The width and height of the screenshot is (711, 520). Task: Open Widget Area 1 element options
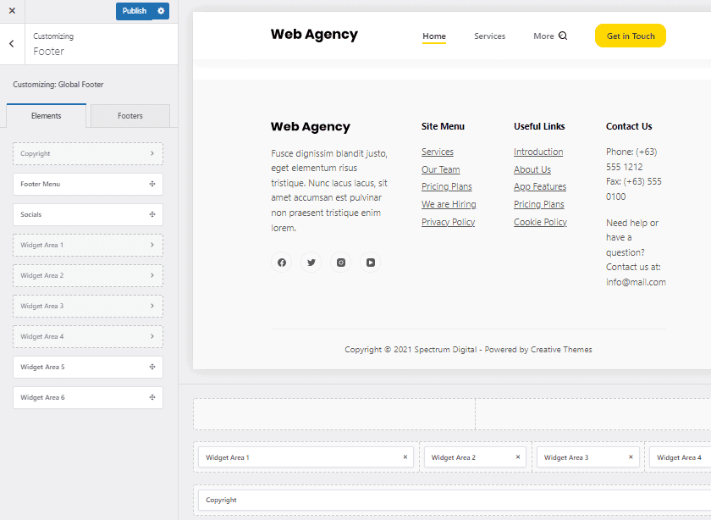(152, 245)
